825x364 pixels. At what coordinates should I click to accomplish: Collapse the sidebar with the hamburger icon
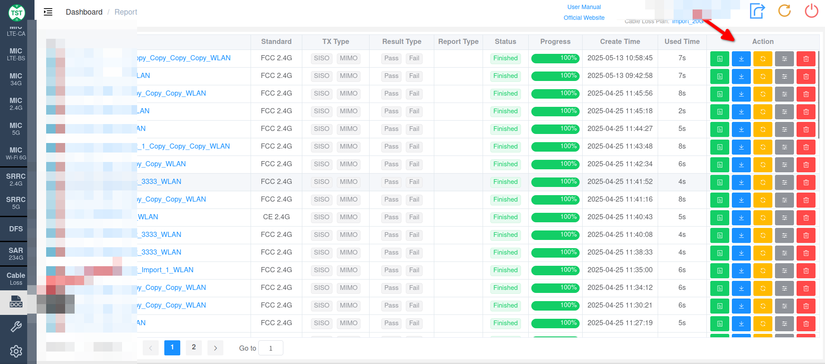48,12
